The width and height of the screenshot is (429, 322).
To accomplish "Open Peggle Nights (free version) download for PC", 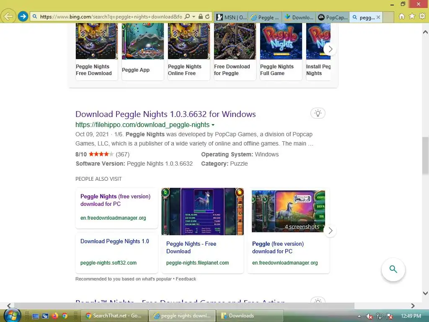I will click(115, 200).
